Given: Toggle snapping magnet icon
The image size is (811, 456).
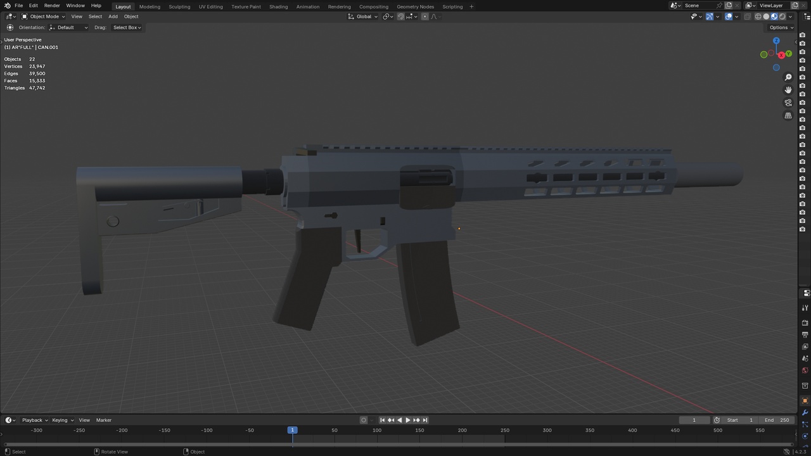Looking at the screenshot, I should click(x=400, y=16).
